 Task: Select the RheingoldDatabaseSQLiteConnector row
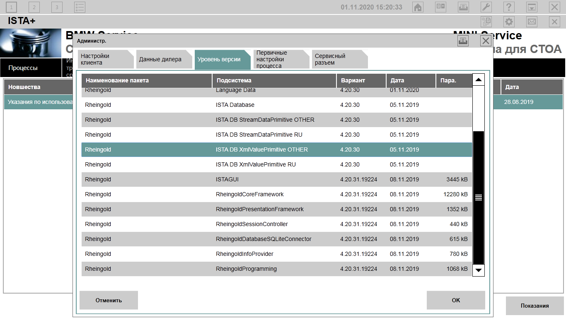pyautogui.click(x=277, y=239)
